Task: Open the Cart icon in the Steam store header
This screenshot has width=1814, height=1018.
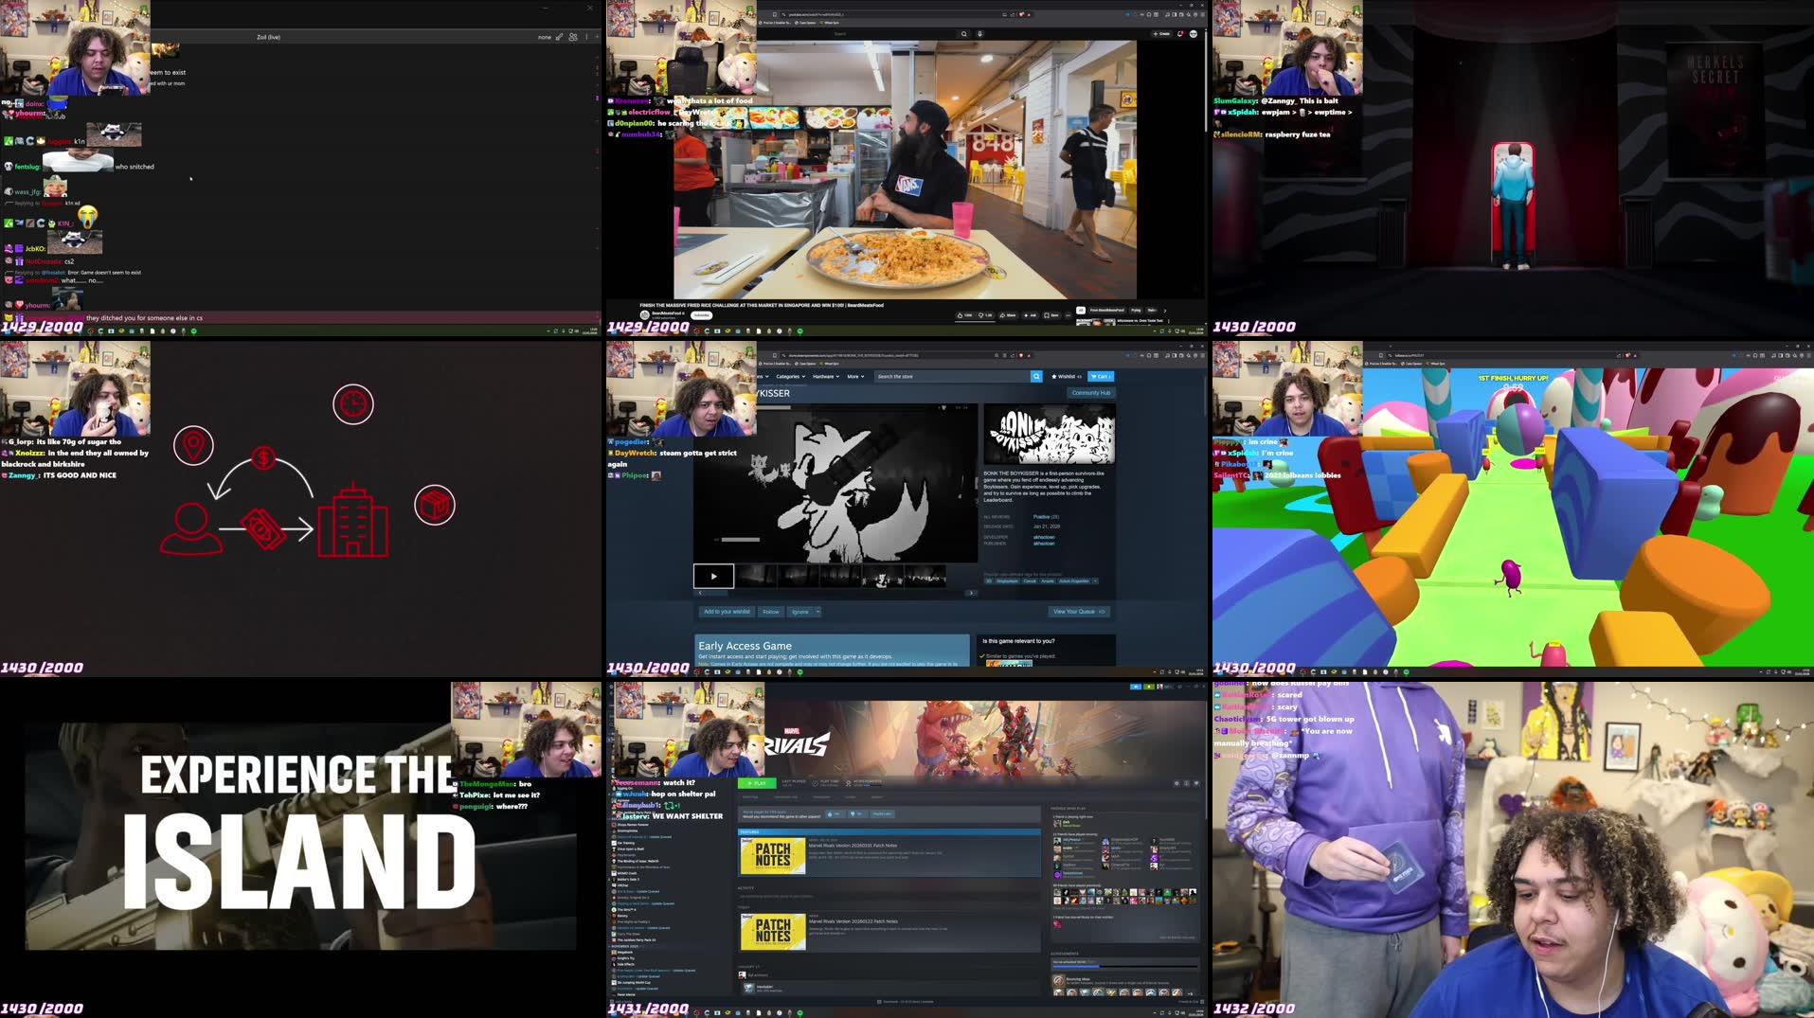Action: click(1101, 377)
